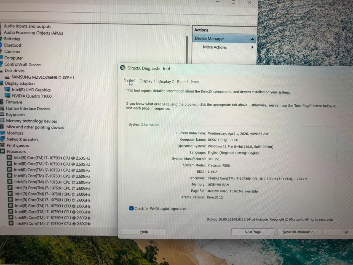Select Keyboards in the device tree
Image resolution: width=353 pixels, height=265 pixels.
(x=15, y=115)
